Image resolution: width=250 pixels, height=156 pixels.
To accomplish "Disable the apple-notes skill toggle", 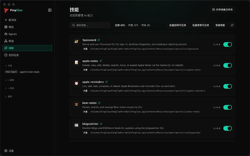I will [x=228, y=66].
